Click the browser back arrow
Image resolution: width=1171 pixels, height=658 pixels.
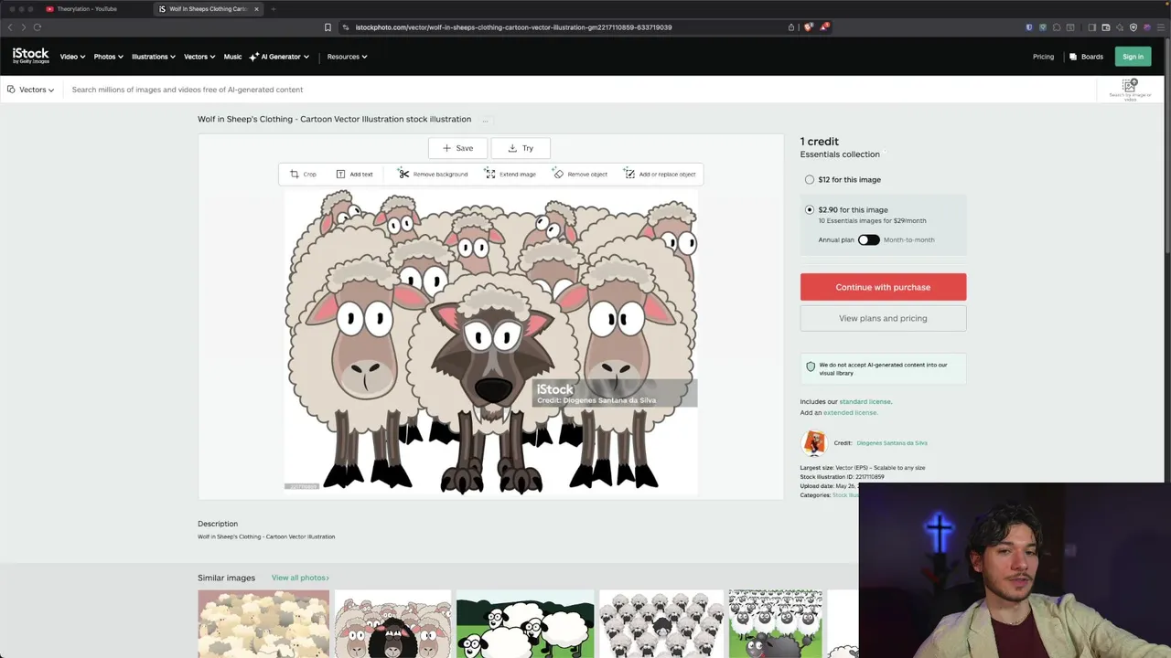click(10, 27)
